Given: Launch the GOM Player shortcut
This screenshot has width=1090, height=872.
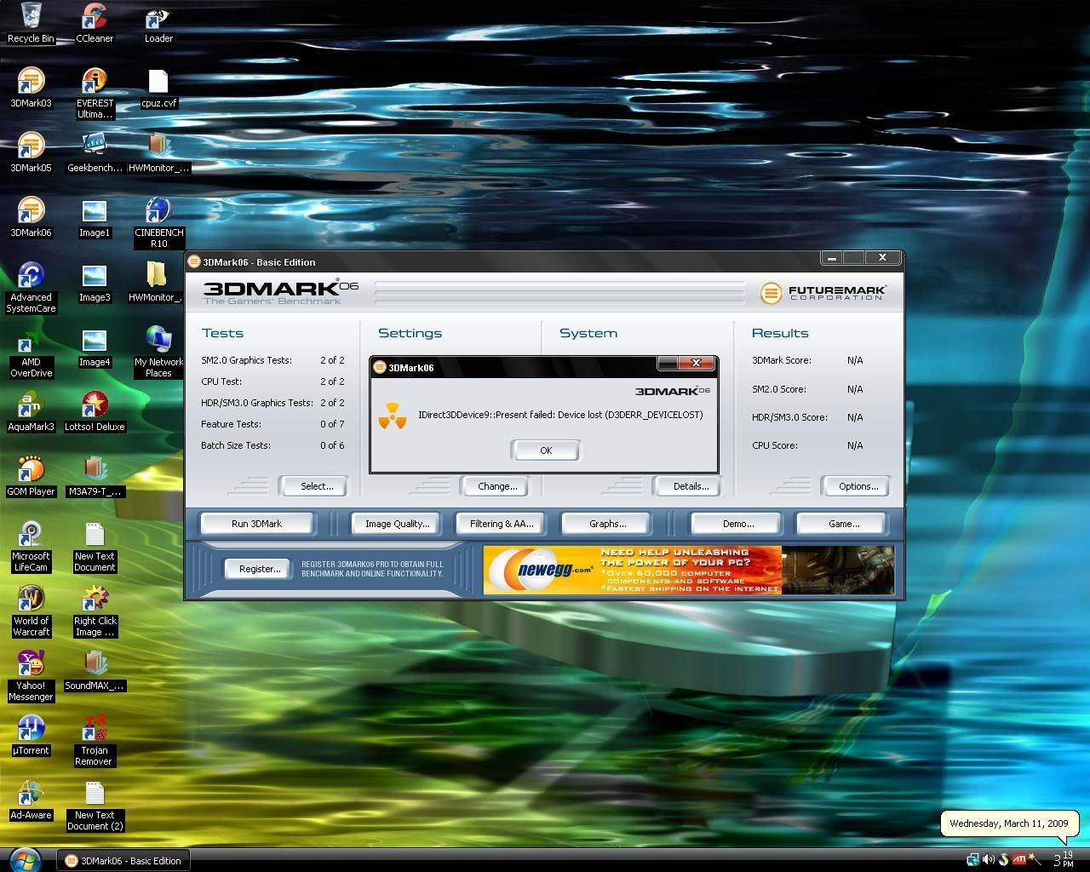Looking at the screenshot, I should 31,476.
